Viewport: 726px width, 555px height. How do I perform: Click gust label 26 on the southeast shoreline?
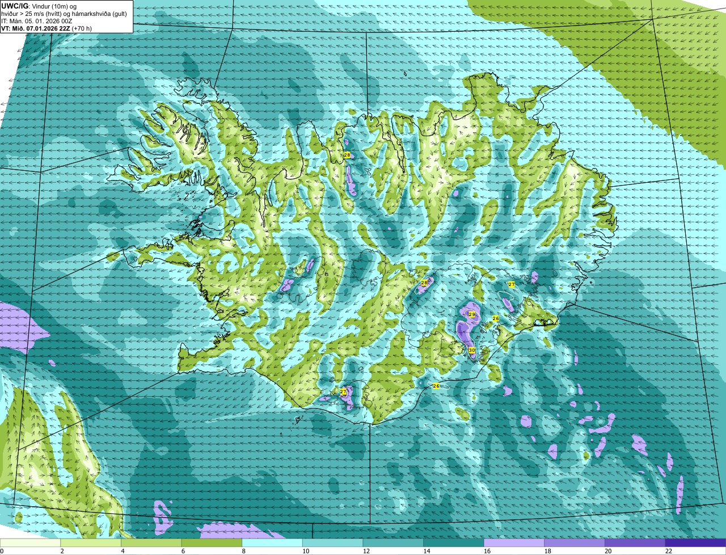point(436,386)
